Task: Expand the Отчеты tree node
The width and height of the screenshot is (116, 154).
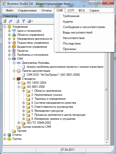Action: (5, 135)
